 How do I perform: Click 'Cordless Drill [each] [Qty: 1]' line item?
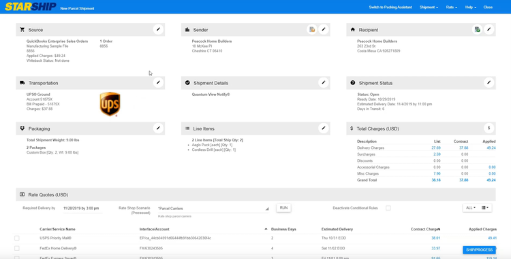(213, 150)
